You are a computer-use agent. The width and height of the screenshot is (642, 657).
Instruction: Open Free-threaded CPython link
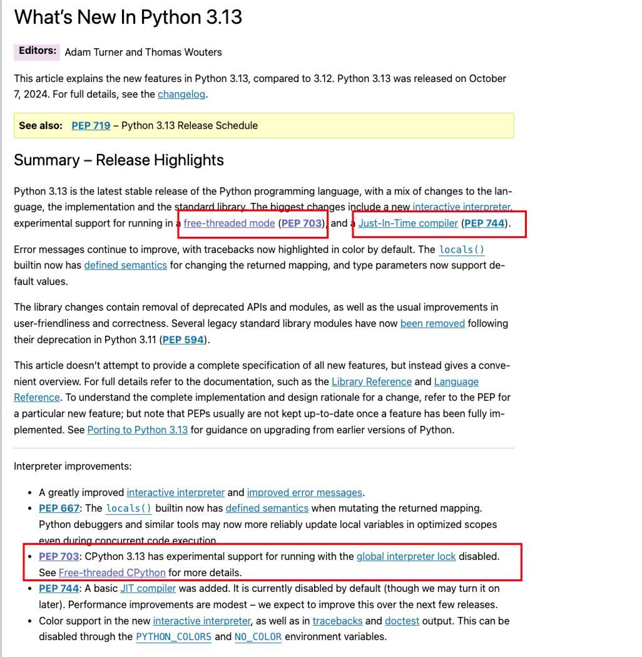112,573
